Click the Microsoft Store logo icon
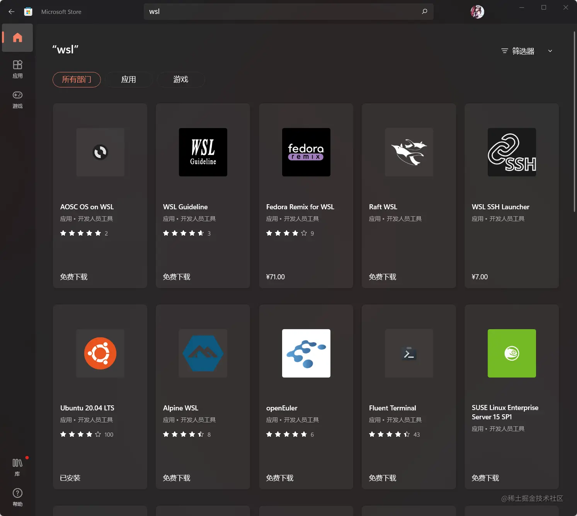577x516 pixels. (x=28, y=12)
